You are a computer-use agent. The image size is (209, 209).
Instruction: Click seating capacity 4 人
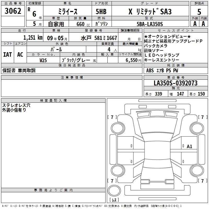112,50
